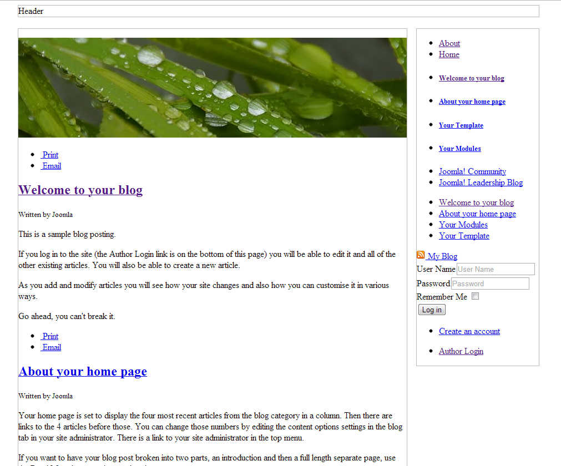561x466 pixels.
Task: Open regular Your Modules sidebar link
Action: (x=463, y=225)
